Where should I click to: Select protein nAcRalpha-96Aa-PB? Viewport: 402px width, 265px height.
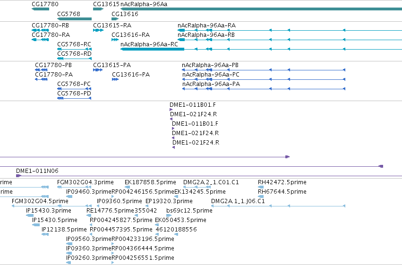[x=210, y=65]
